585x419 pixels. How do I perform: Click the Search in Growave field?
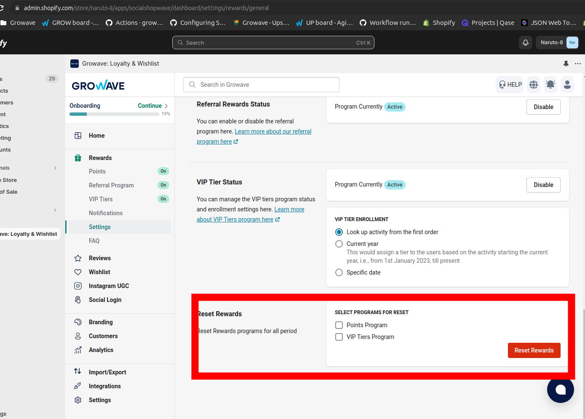261,85
